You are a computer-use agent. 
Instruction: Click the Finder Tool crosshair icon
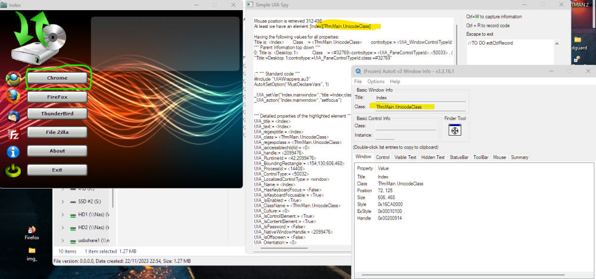(x=455, y=131)
